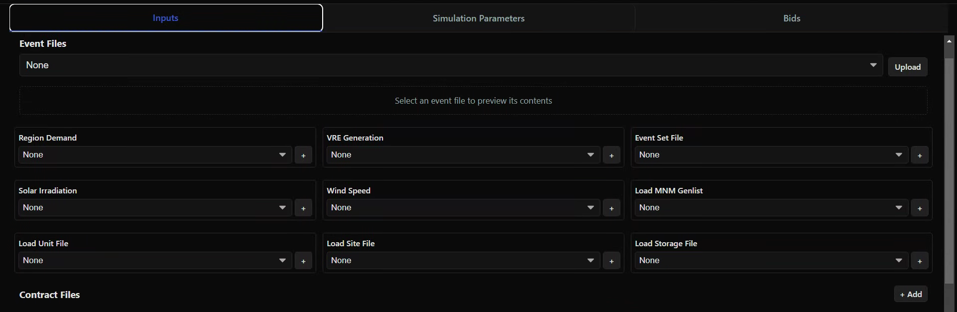The width and height of the screenshot is (957, 312).
Task: Open the Wind Speed dropdown
Action: point(463,208)
